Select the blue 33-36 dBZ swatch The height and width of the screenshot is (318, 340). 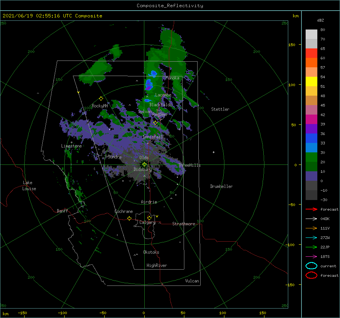pos(311,138)
